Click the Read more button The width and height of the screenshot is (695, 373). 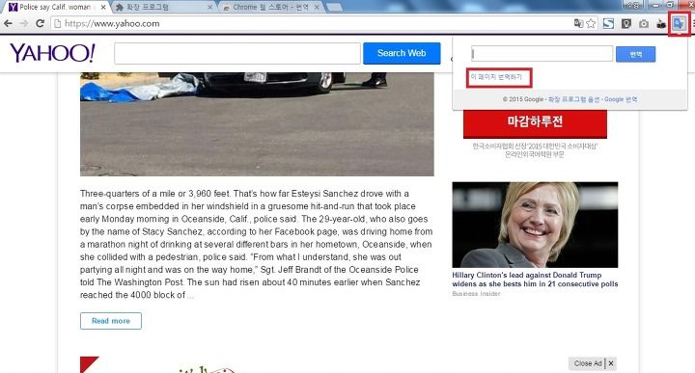coord(111,321)
